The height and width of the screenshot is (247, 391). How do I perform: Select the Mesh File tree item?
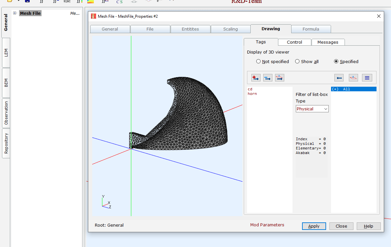click(30, 13)
